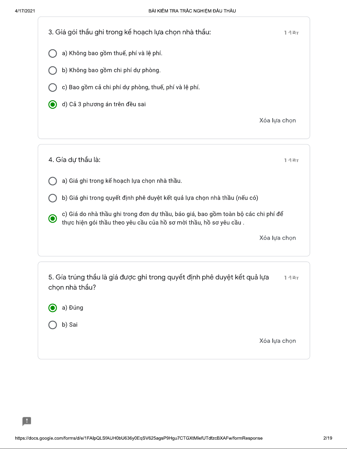This screenshot has width=347, height=449.
Task: Clear selection for question 3
Action: 277,120
